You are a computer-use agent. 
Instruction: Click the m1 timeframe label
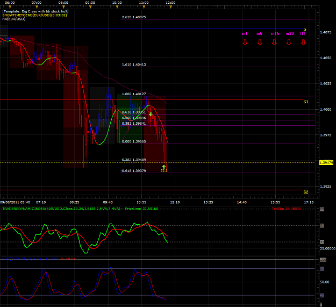[245, 34]
